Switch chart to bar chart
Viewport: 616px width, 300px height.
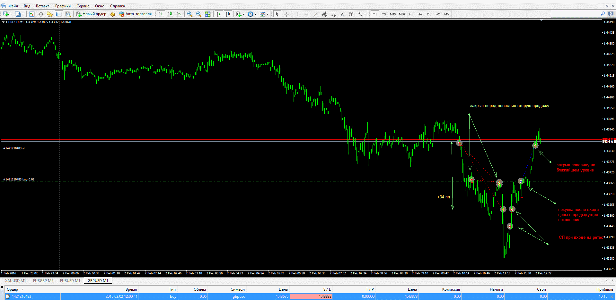tap(161, 14)
